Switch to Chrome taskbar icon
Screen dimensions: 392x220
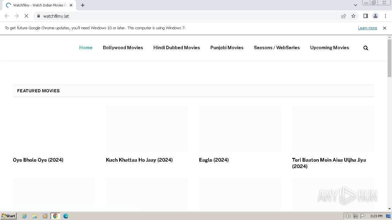[55, 216]
